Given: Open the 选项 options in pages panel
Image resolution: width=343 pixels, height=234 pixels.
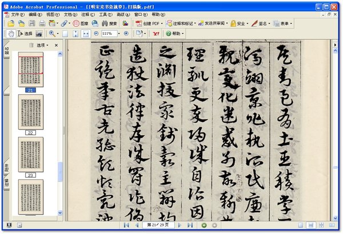Looking at the screenshot, I should tap(42, 45).
